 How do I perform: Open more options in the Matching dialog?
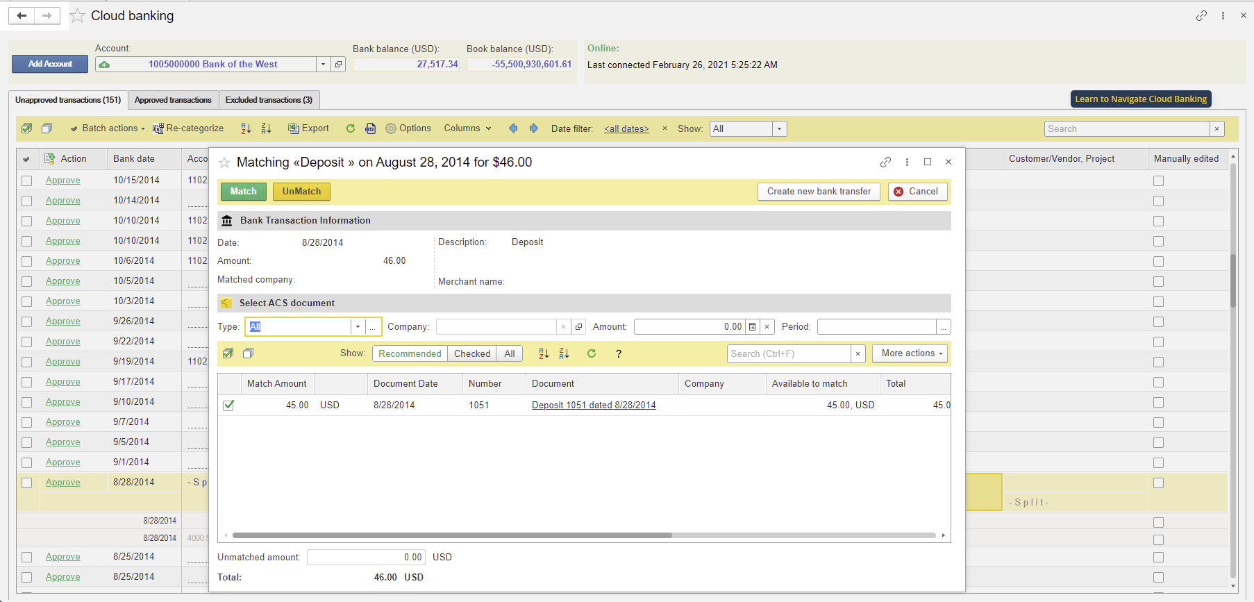point(907,162)
